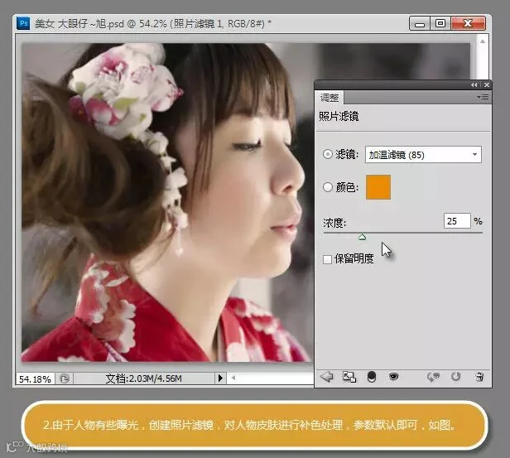This screenshot has height=458, width=510.
Task: Toggle layer visibility eye icon in adjustments panel
Action: [394, 377]
